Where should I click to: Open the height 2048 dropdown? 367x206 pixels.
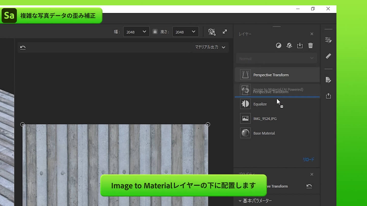(186, 32)
